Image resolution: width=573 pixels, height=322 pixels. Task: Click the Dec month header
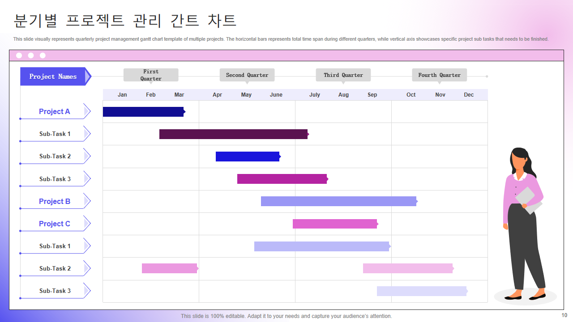pos(469,95)
